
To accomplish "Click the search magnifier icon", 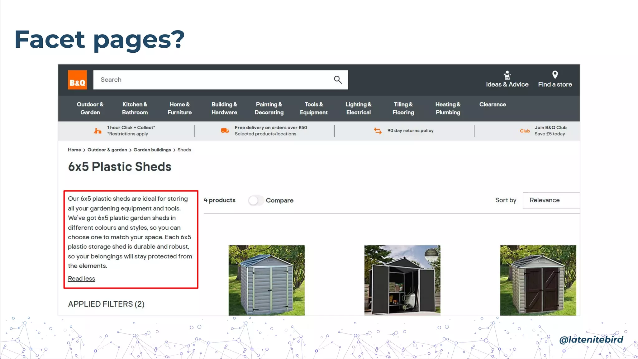I will (x=338, y=80).
